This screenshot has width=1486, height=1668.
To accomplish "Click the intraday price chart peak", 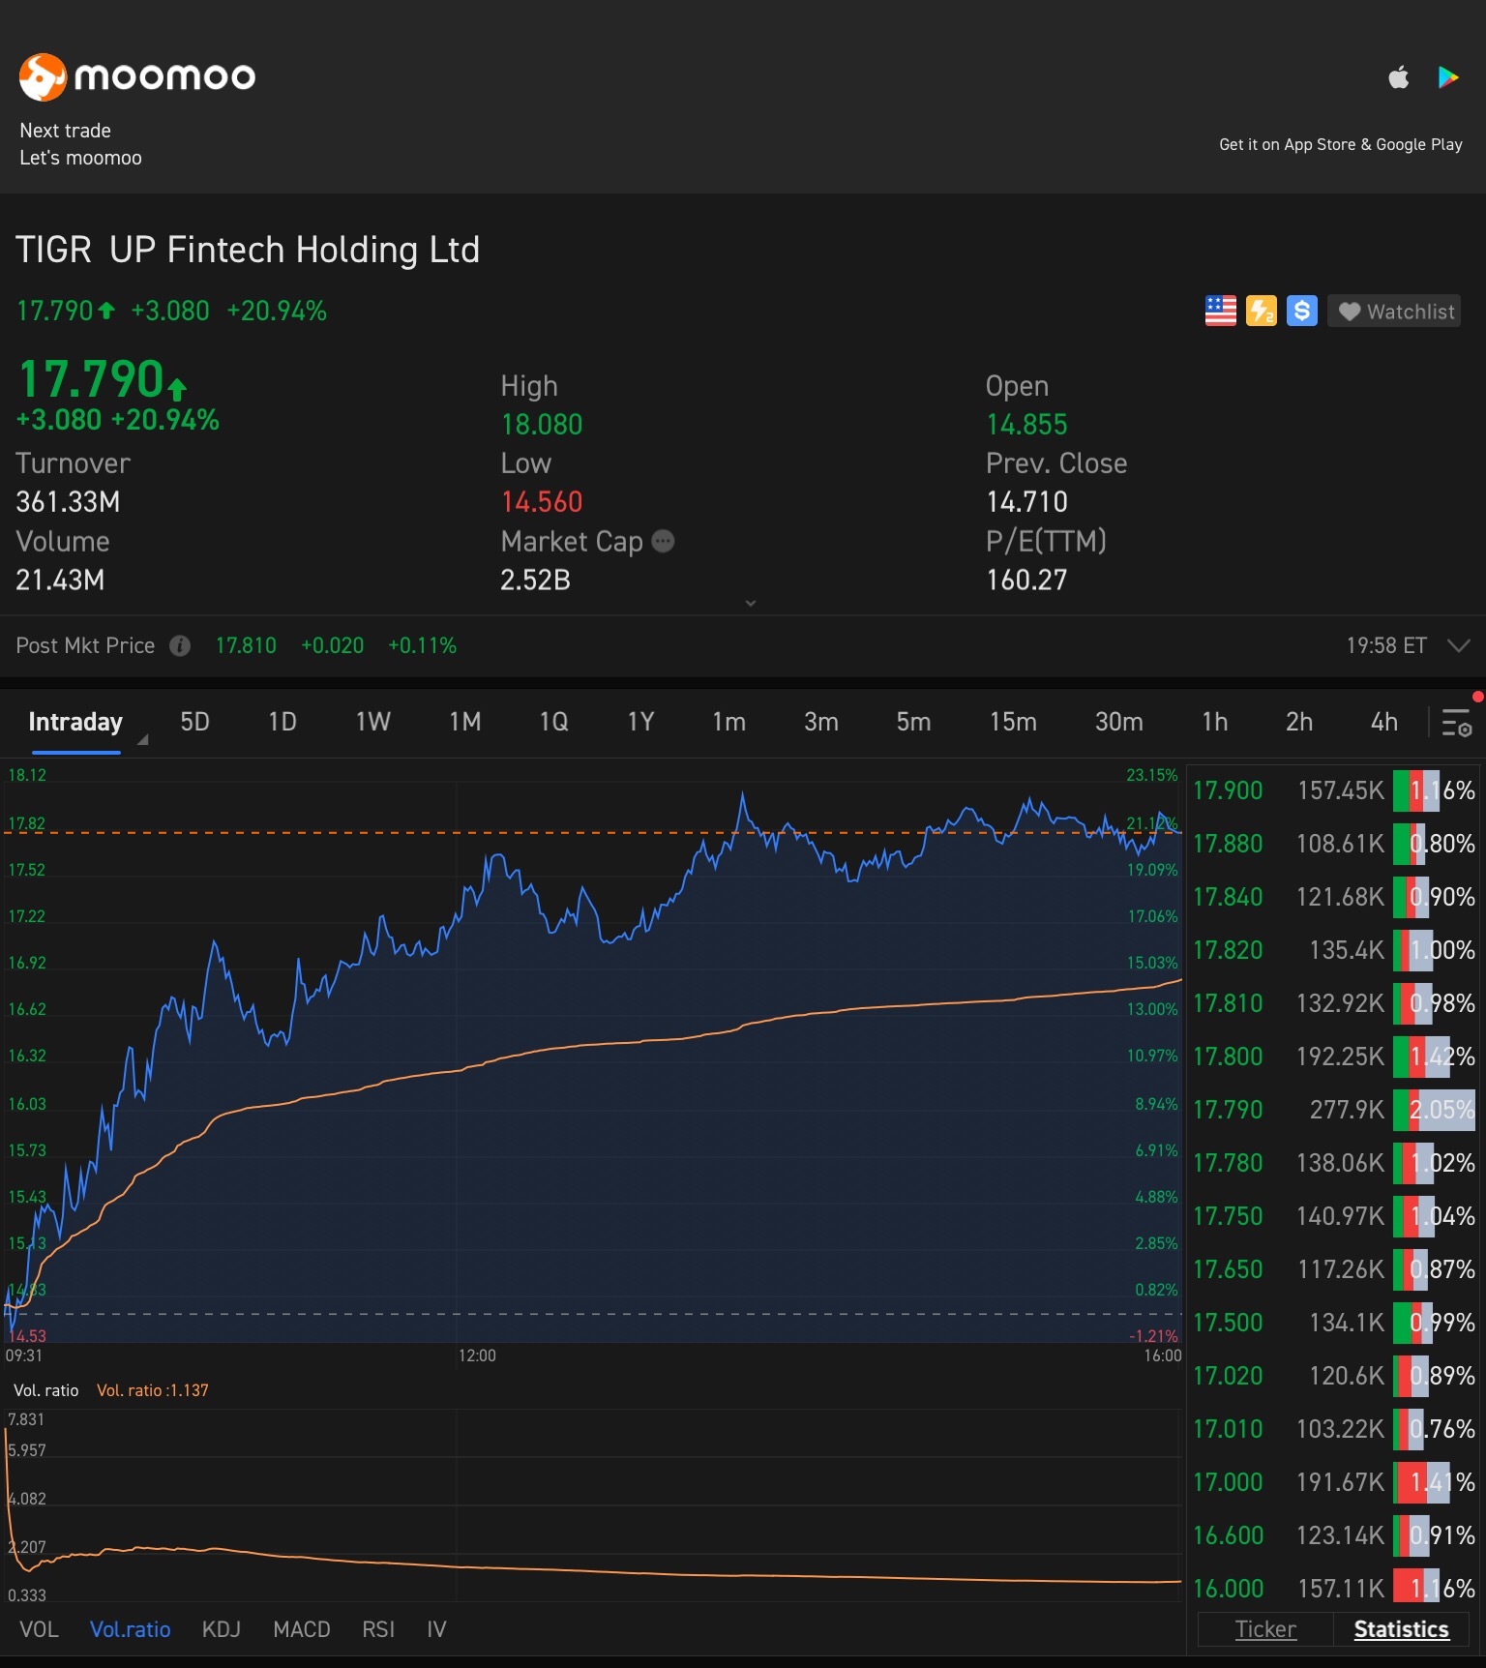I will (743, 795).
